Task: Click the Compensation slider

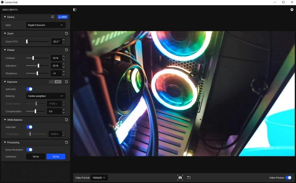Action: 35,111
